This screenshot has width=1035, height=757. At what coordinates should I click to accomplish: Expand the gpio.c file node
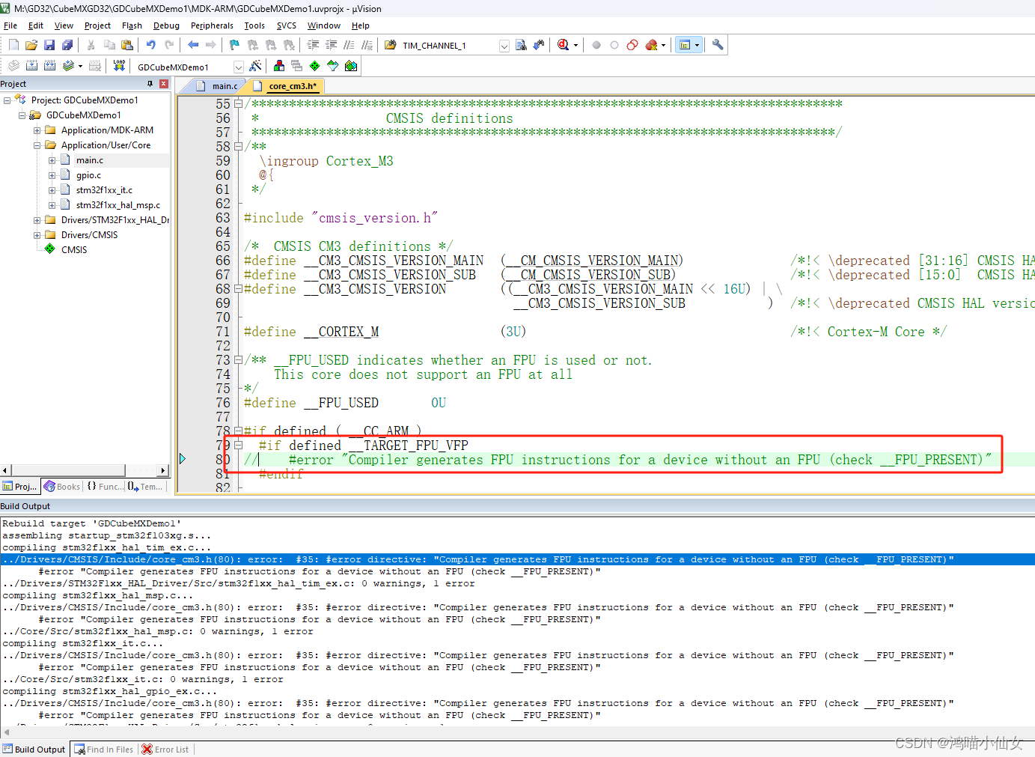[x=52, y=175]
